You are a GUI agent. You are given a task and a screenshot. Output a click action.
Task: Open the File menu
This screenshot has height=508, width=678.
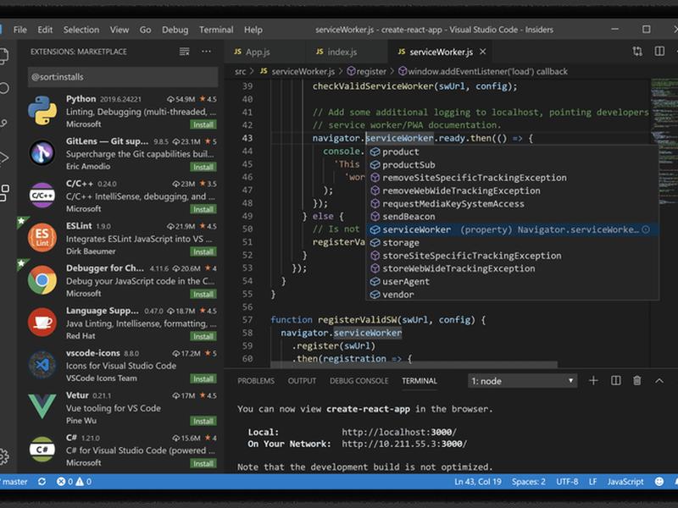click(x=19, y=30)
